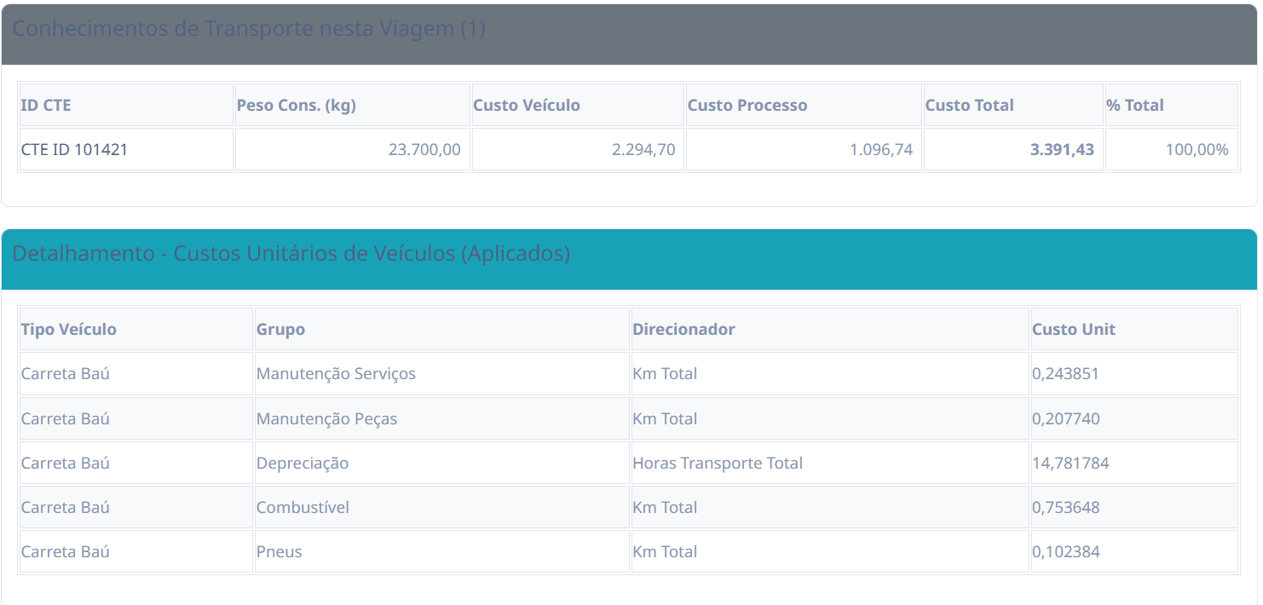Click the Direcionador column header
Screen dimensions: 1263x605
683,330
